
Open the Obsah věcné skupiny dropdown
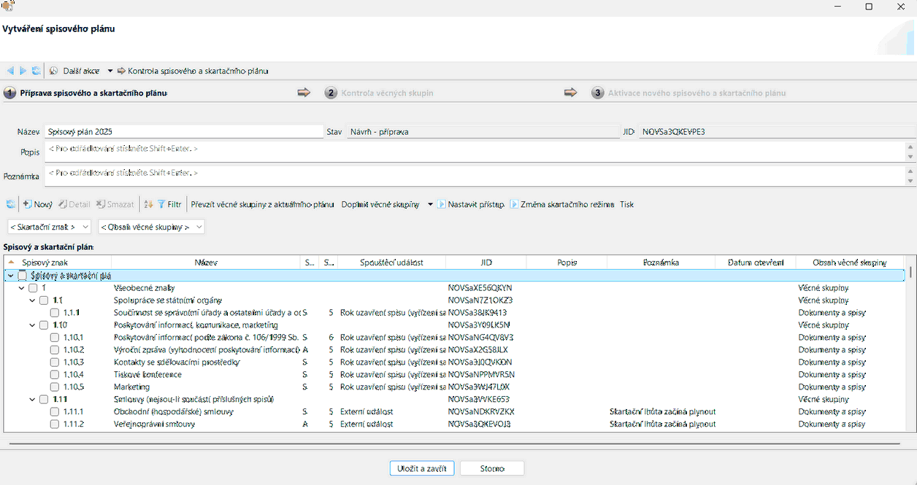pyautogui.click(x=151, y=227)
